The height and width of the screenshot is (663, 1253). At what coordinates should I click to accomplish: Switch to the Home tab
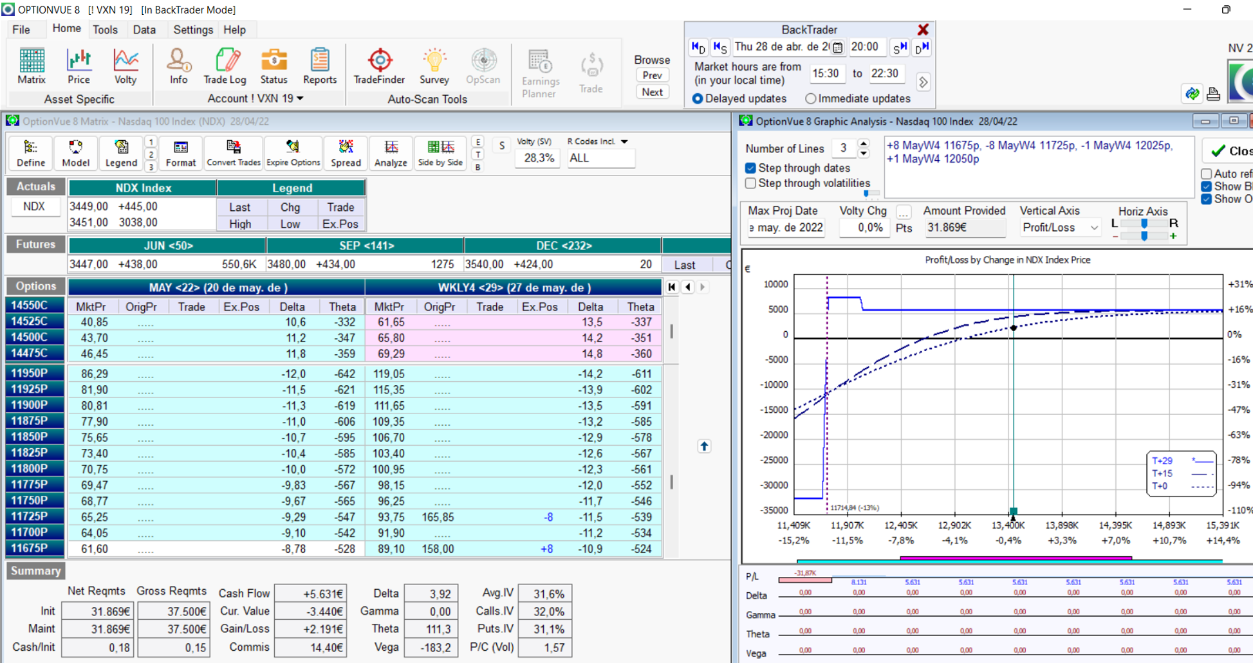point(66,29)
